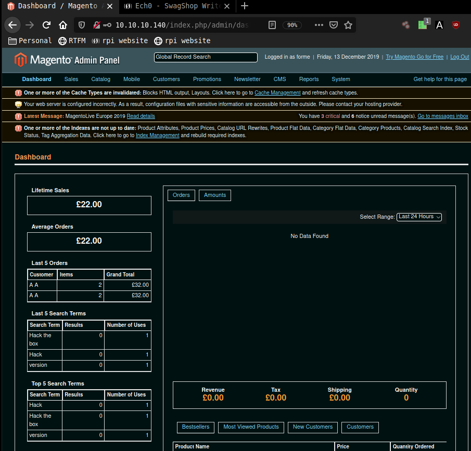Open the Catalog menu
This screenshot has height=451, width=471.
[x=100, y=79]
